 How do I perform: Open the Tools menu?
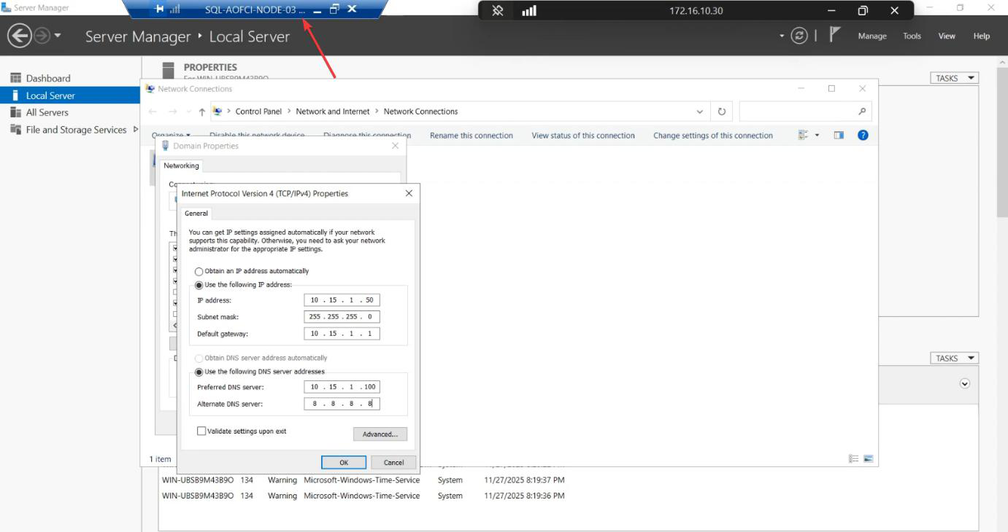[x=912, y=36]
